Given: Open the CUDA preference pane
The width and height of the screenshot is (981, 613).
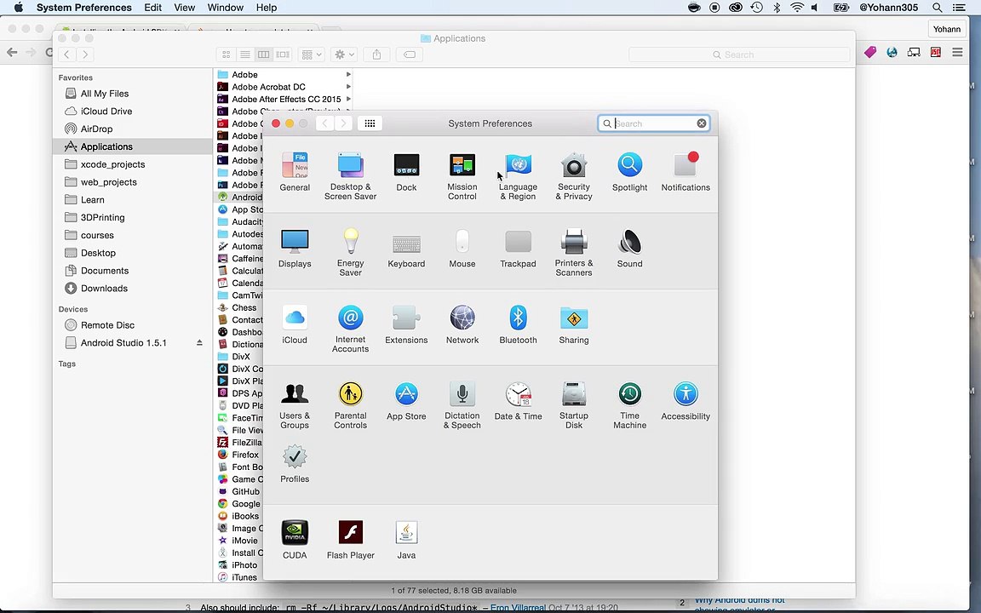Looking at the screenshot, I should 295,540.
